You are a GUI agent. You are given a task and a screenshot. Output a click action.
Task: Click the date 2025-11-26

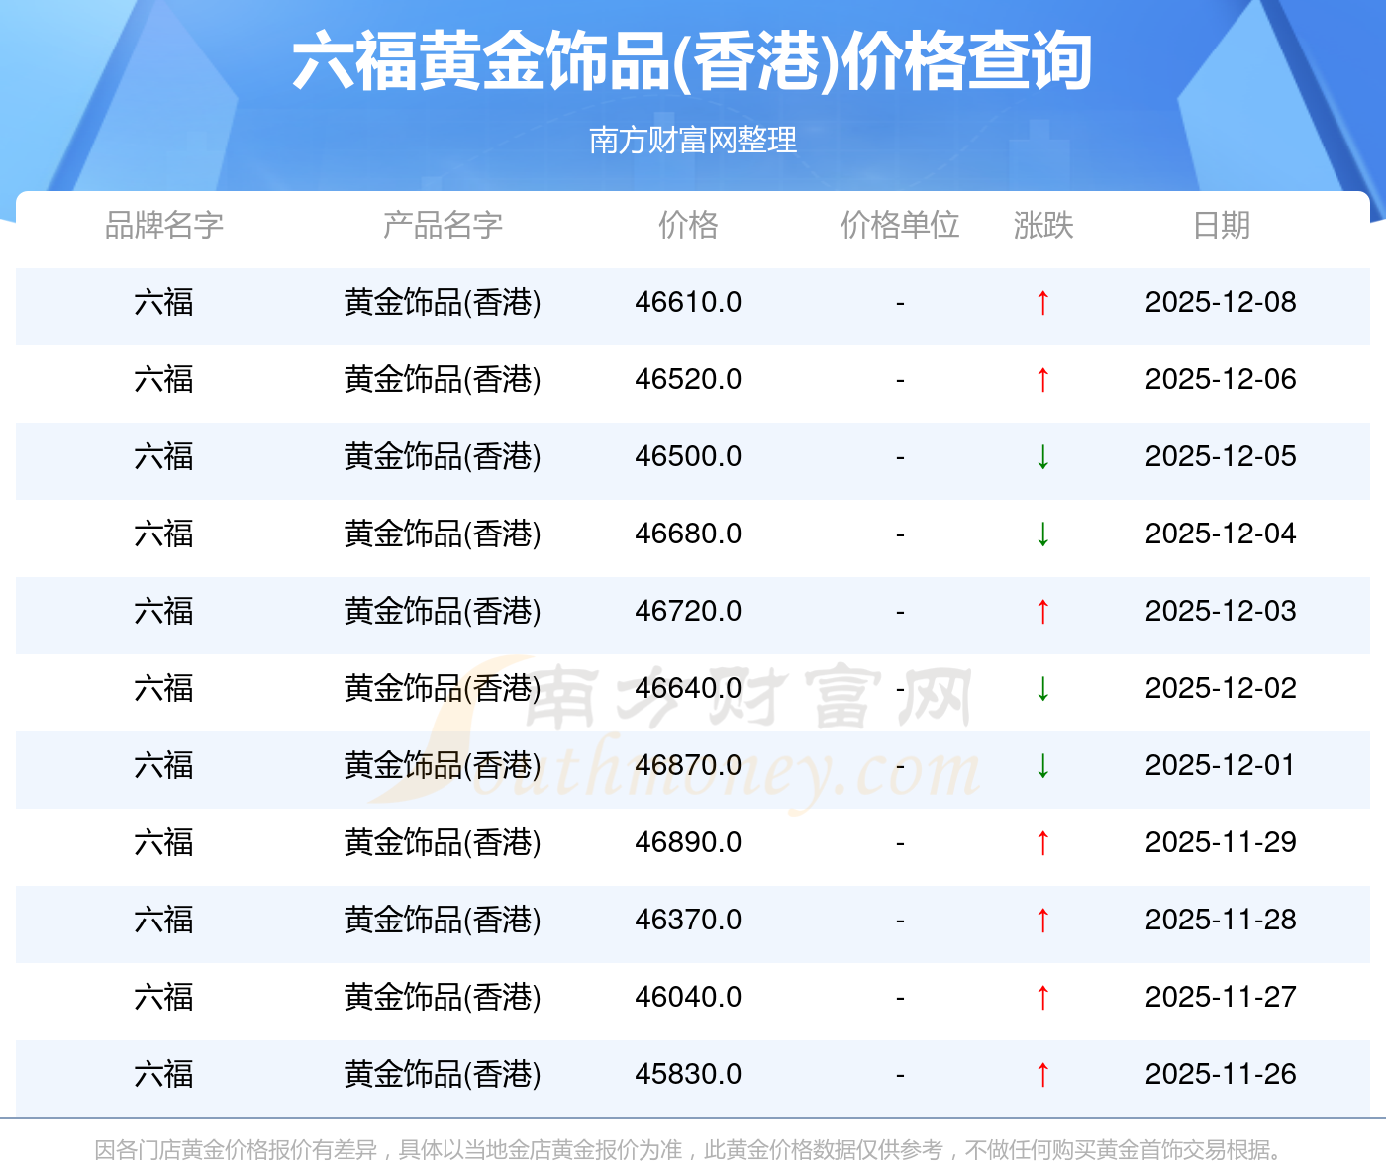click(1221, 1074)
